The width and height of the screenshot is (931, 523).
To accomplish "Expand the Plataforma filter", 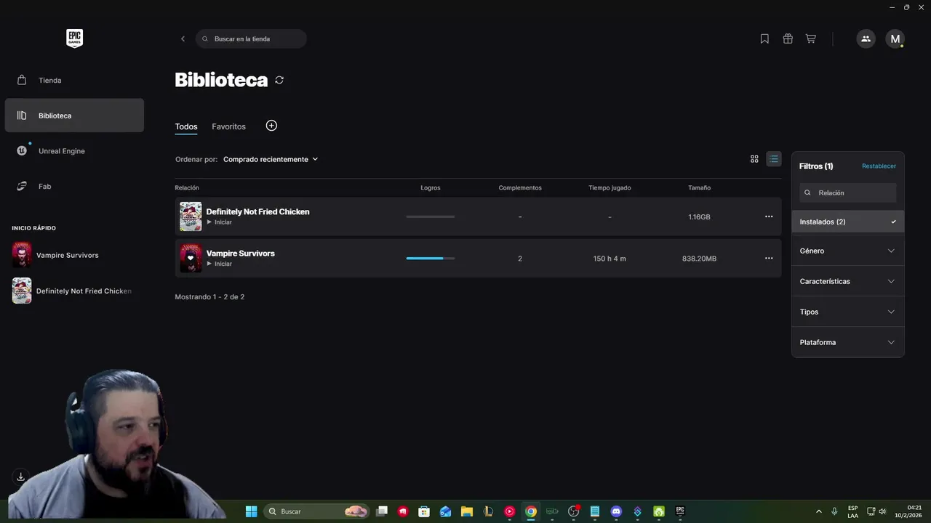I will (x=848, y=342).
